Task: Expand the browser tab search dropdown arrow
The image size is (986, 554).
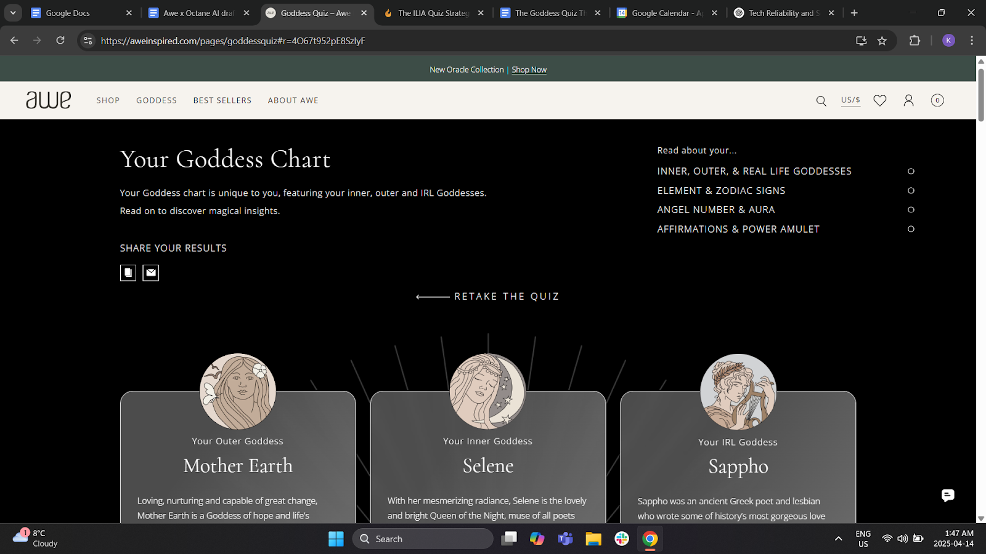Action: [13, 13]
